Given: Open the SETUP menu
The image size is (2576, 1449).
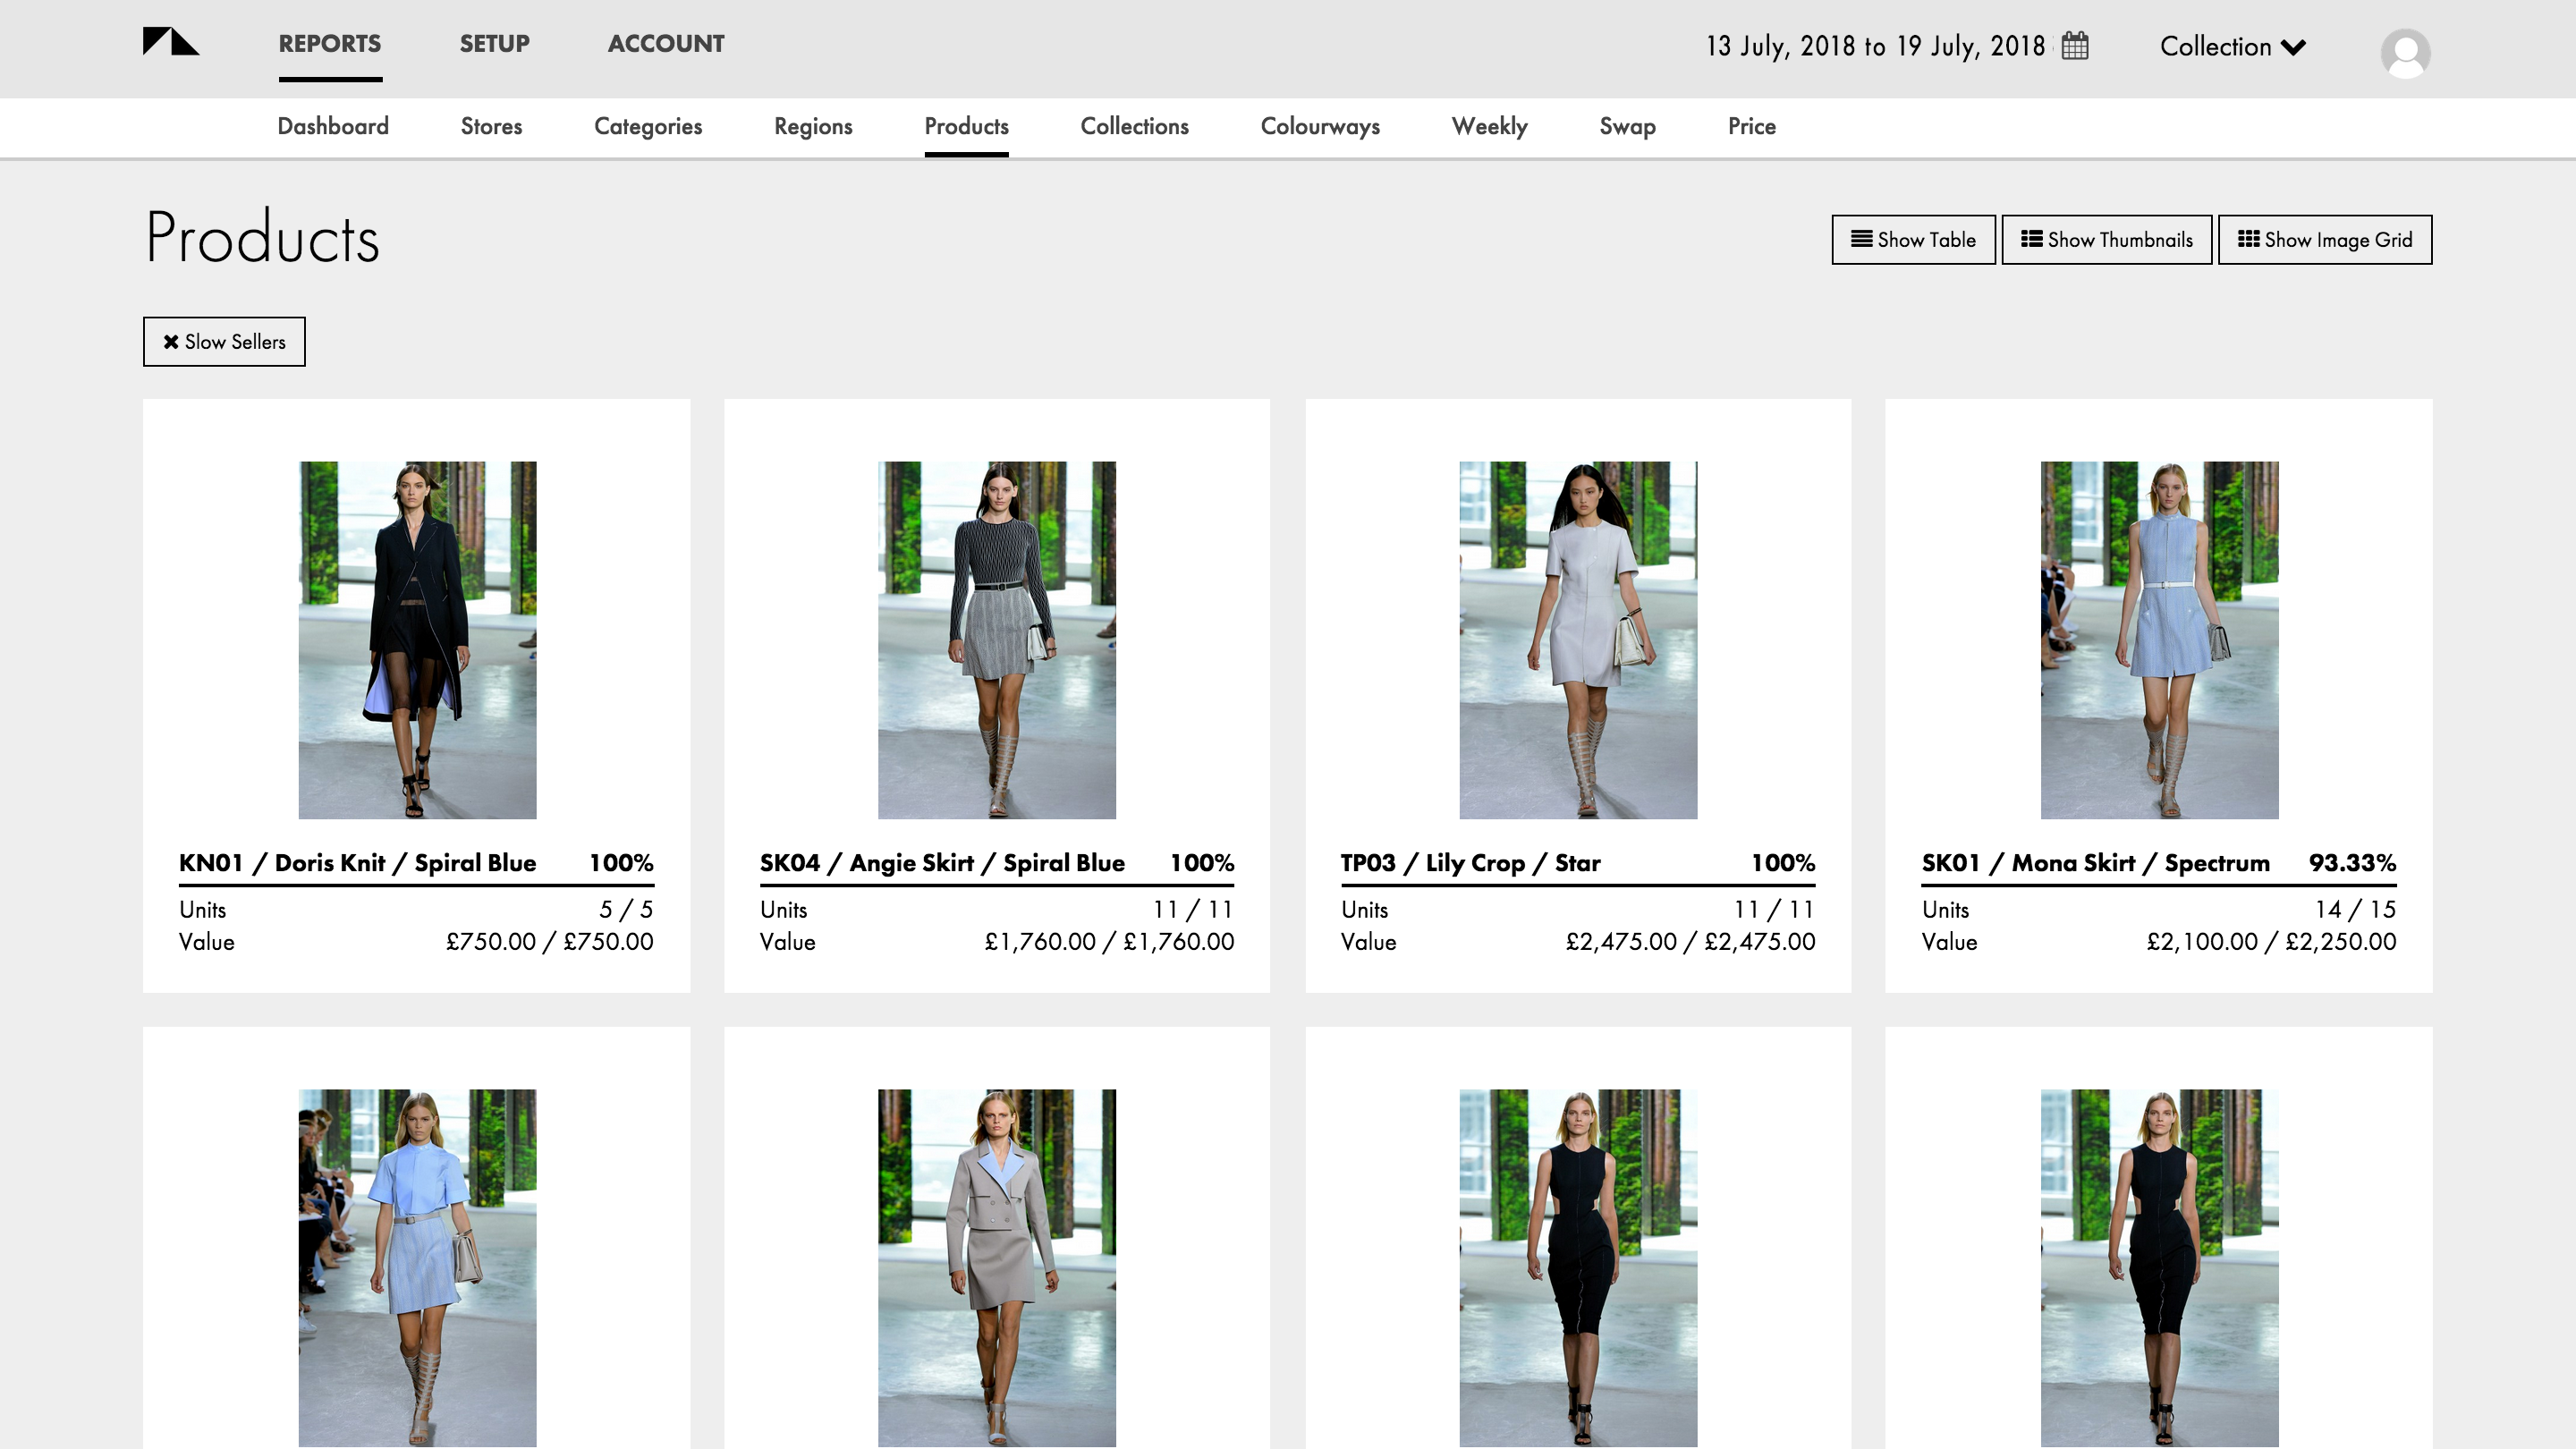Looking at the screenshot, I should pyautogui.click(x=495, y=44).
